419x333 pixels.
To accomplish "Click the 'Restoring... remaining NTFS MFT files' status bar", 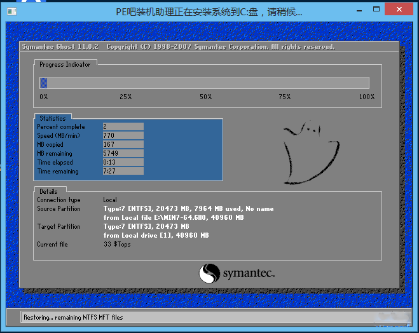I will point(216,317).
